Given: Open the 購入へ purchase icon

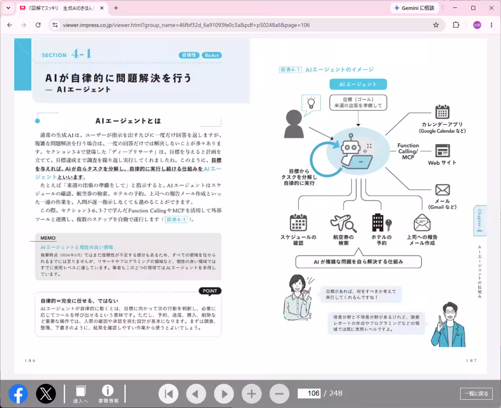Looking at the screenshot, I should (x=81, y=394).
